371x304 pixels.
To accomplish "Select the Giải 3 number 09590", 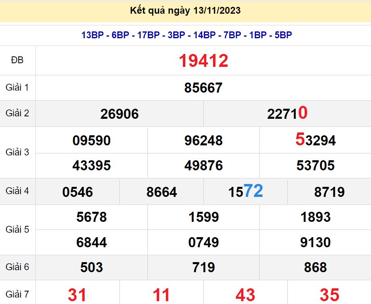I will [x=92, y=141].
